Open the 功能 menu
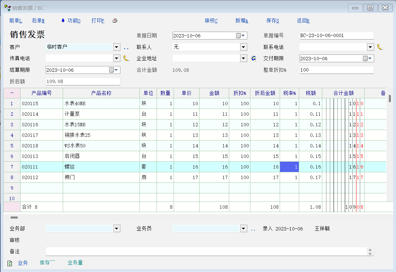This screenshot has height=272, width=396. pyautogui.click(x=71, y=21)
